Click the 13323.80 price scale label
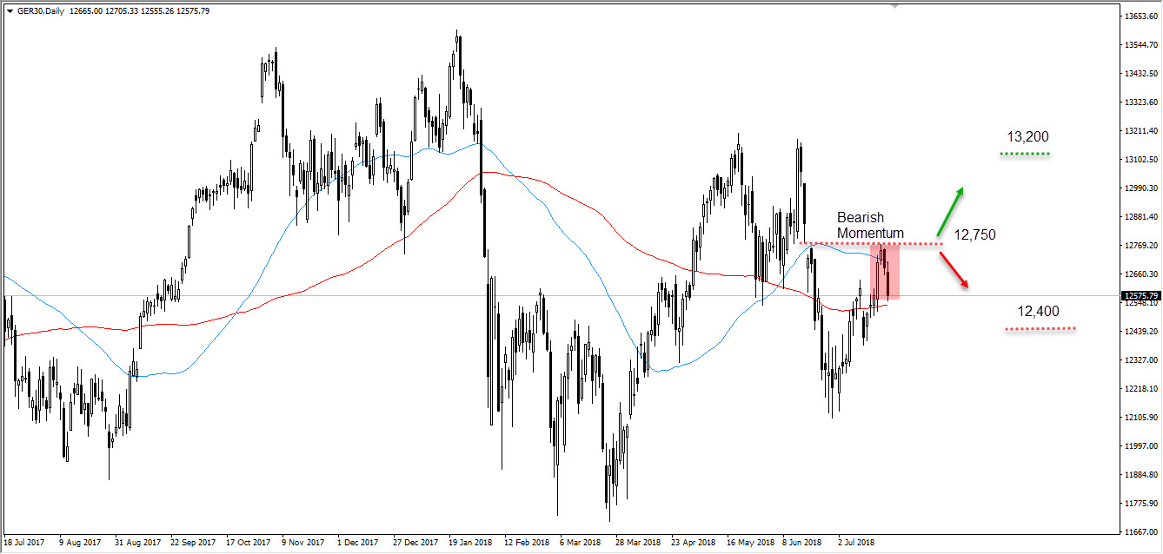This screenshot has width=1163, height=554. [x=1141, y=102]
